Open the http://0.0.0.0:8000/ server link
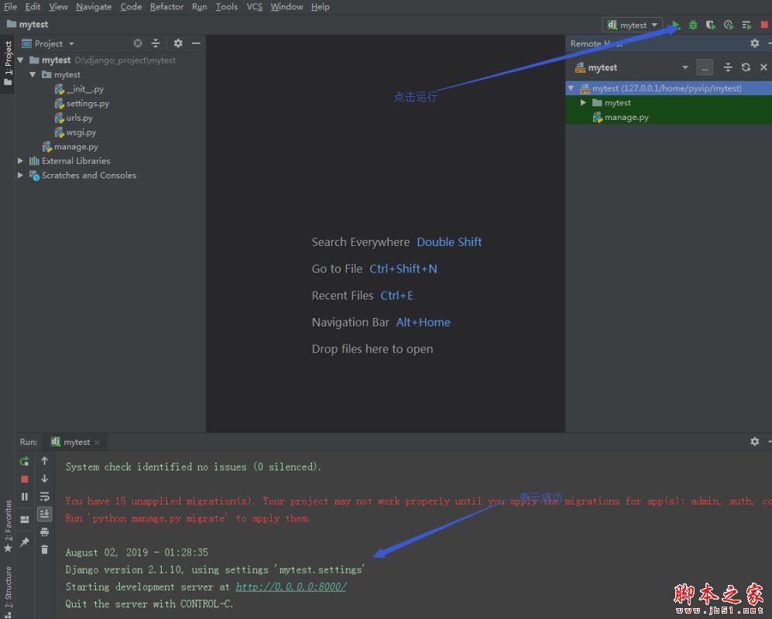 [x=290, y=587]
